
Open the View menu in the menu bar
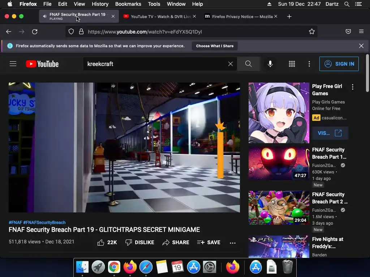coord(79,4)
